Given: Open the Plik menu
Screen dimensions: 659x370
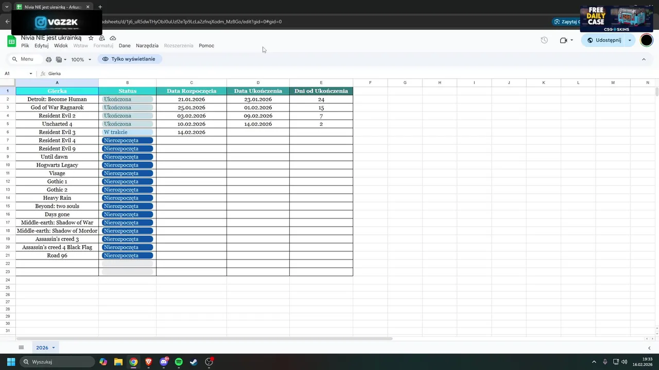Looking at the screenshot, I should click(x=25, y=46).
